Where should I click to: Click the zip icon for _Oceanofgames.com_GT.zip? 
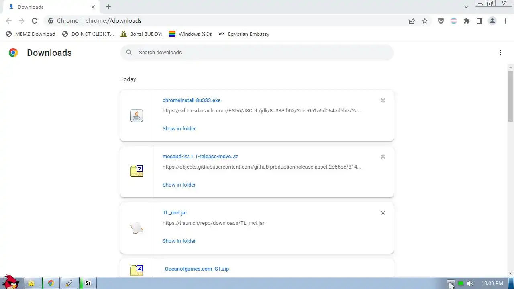[x=137, y=271]
